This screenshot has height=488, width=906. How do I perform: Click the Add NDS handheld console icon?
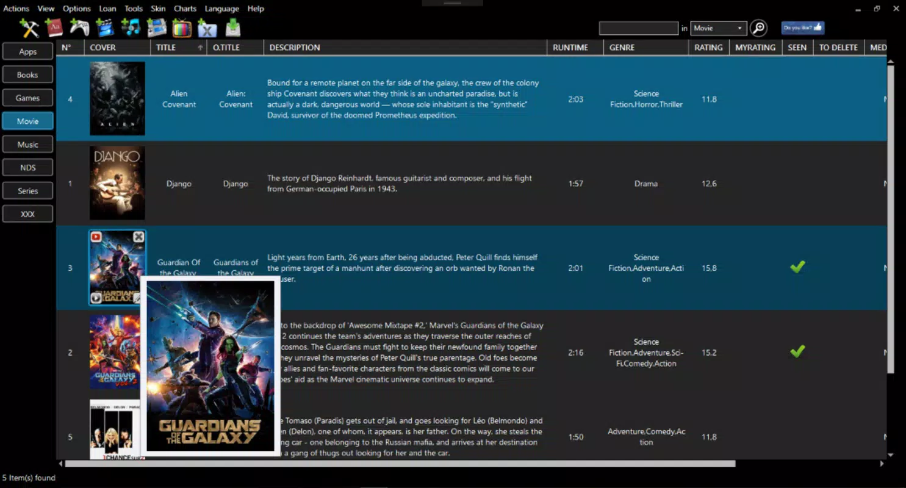(x=156, y=27)
